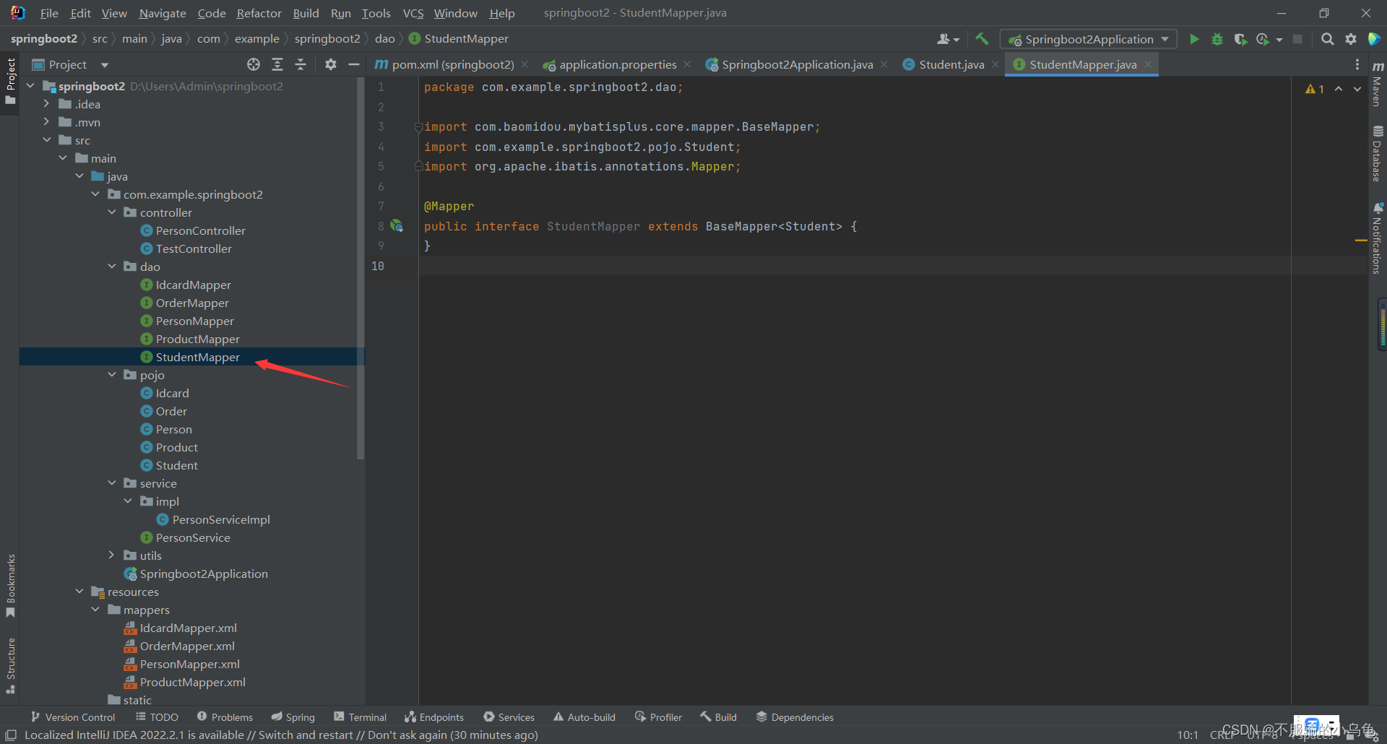The width and height of the screenshot is (1387, 744).
Task: Select PersonController in project tree
Action: (200, 230)
